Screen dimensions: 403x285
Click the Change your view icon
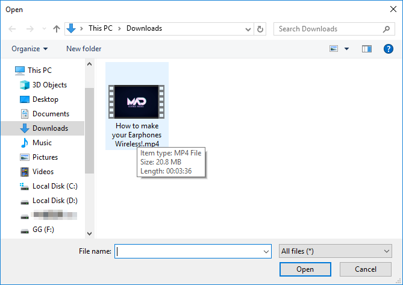click(334, 49)
